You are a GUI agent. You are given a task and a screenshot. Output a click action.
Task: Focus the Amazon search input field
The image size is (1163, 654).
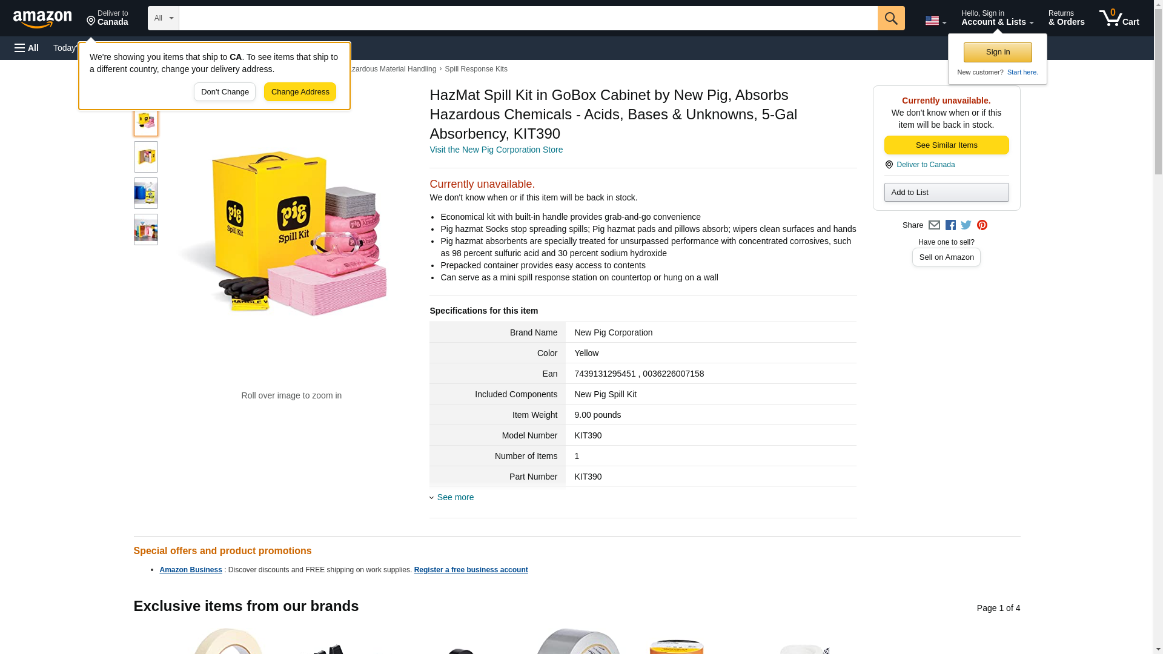coord(528,18)
